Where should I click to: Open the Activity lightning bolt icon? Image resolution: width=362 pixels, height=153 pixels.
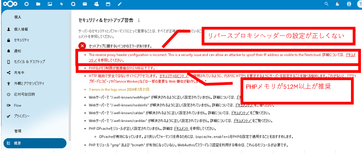click(62, 4)
